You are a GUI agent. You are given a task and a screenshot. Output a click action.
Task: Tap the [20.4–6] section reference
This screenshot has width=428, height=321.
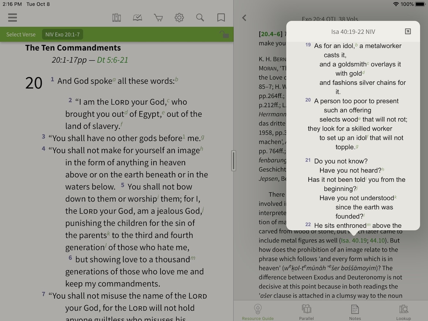(270, 34)
